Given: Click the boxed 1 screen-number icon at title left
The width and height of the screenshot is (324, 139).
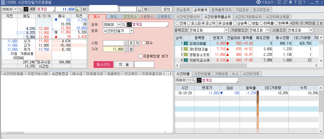Looking at the screenshot, I should 3,3.
